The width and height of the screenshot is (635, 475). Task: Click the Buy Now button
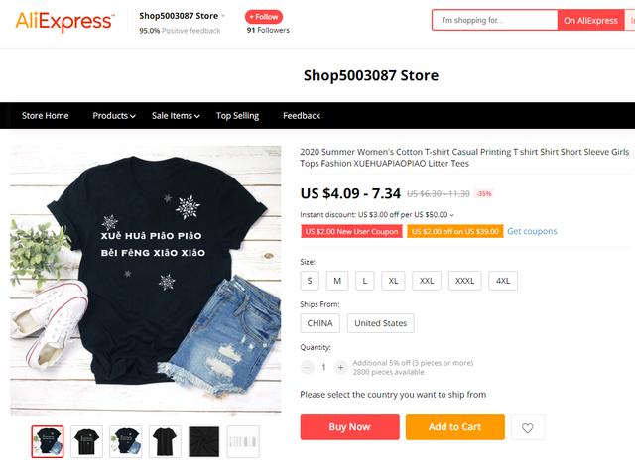[350, 426]
